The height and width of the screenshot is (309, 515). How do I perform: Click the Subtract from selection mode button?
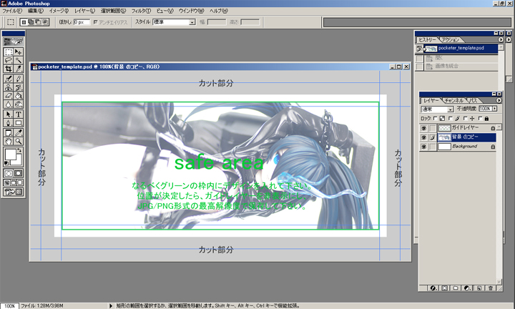[x=38, y=22]
